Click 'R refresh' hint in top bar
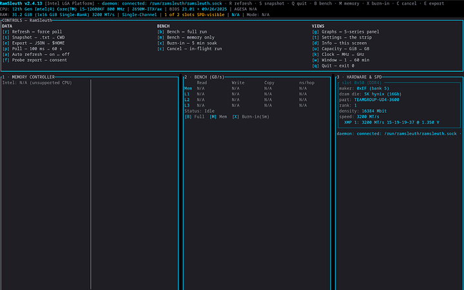 pyautogui.click(x=240, y=4)
